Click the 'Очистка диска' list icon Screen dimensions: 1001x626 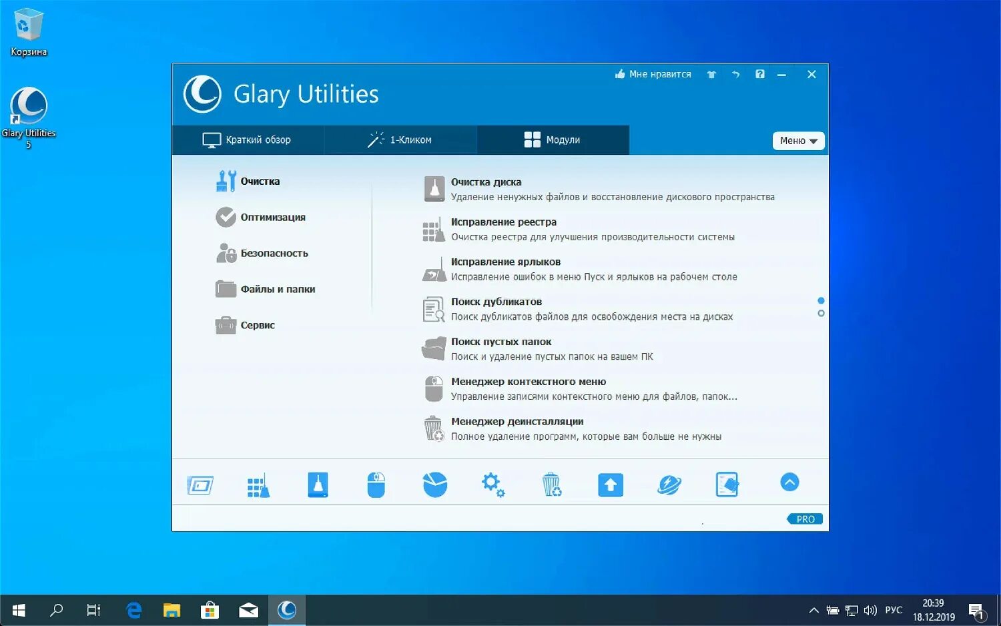pyautogui.click(x=434, y=190)
